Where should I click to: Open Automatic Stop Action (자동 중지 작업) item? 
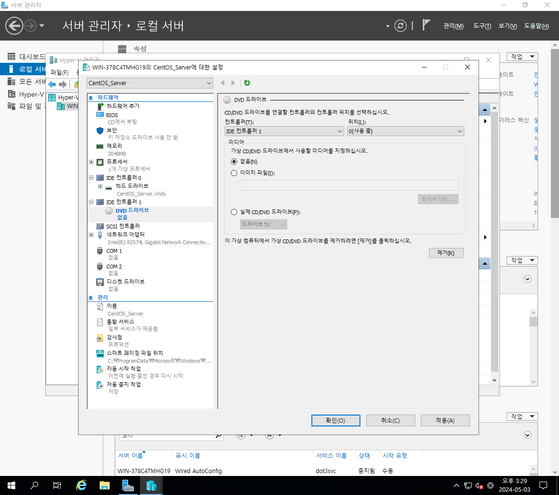point(123,385)
